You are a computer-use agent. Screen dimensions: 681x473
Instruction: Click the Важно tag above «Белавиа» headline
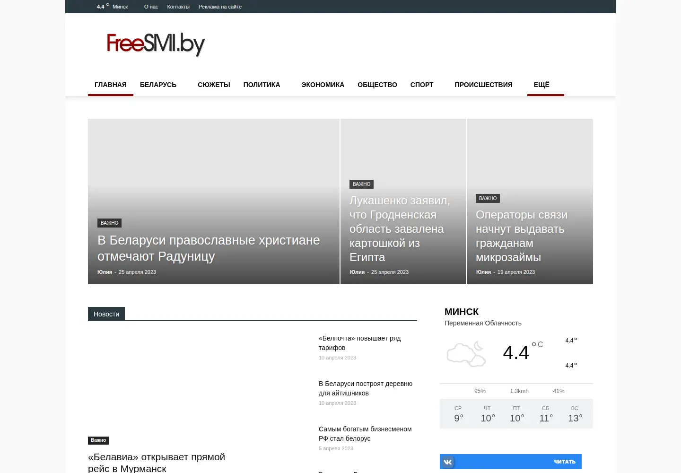click(98, 440)
